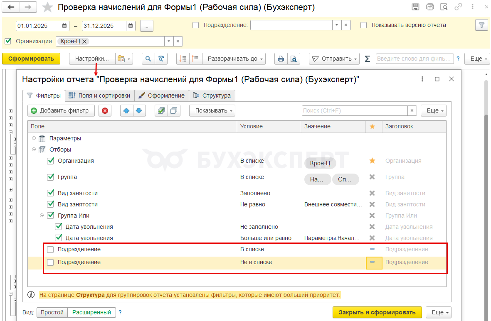Click the red delete filter icon
The width and height of the screenshot is (491, 321).
tap(105, 110)
